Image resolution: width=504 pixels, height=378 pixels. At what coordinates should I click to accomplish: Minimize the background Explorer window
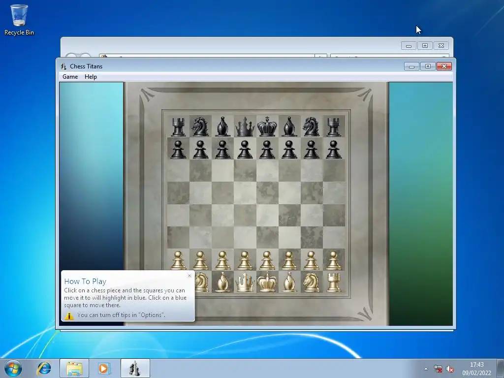[409, 46]
